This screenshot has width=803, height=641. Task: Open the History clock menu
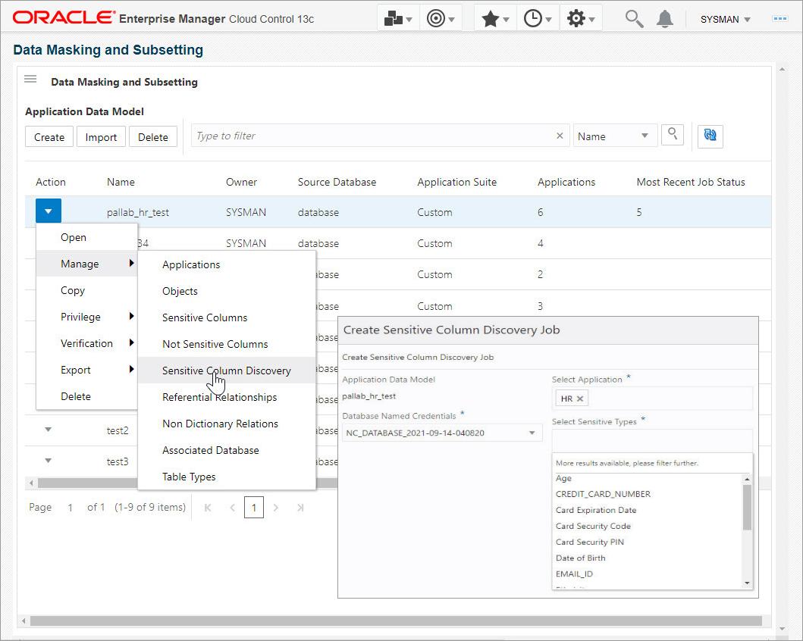[x=538, y=19]
